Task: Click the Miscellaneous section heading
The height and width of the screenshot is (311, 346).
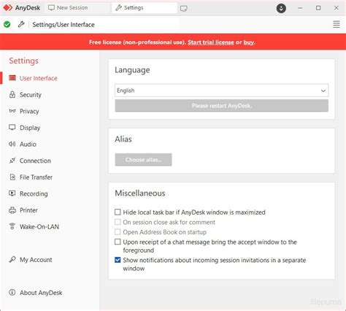Action: coord(140,193)
